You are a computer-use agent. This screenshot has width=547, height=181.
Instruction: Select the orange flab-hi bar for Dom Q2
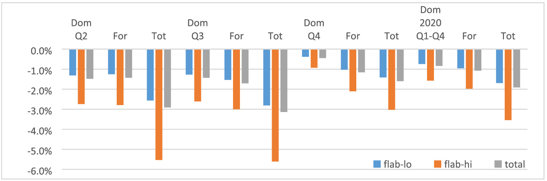(x=81, y=77)
